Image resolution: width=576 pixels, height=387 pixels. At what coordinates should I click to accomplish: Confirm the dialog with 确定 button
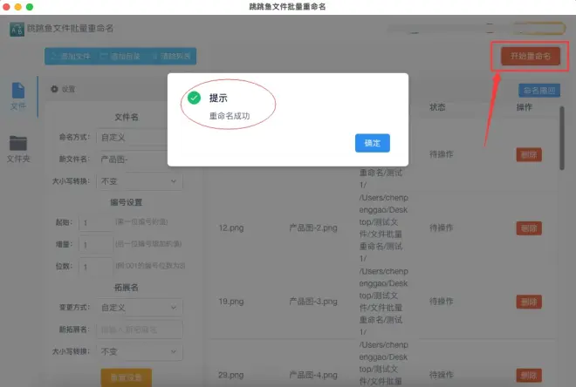[x=372, y=143]
